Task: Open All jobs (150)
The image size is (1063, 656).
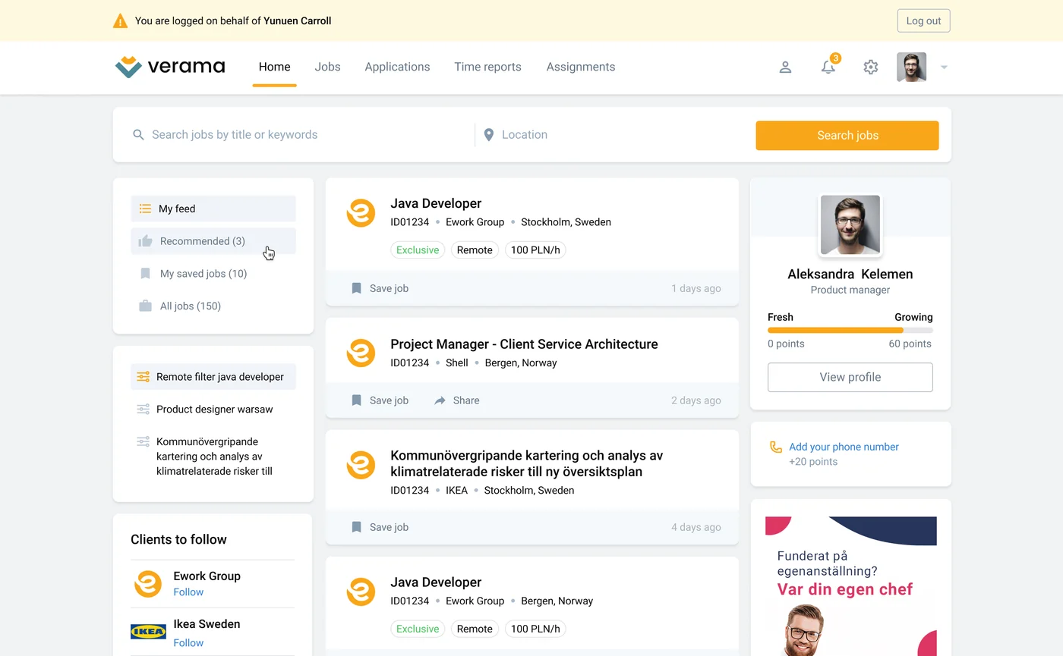Action: [213, 306]
